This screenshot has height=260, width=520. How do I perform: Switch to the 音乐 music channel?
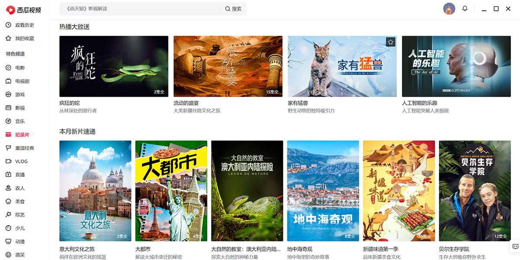pos(20,121)
